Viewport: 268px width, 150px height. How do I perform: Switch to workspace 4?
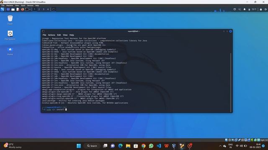click(48, 9)
